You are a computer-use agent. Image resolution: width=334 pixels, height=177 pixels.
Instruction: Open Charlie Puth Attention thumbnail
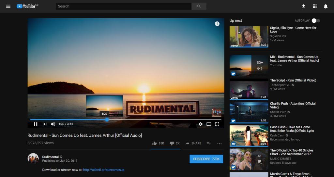tap(249, 113)
